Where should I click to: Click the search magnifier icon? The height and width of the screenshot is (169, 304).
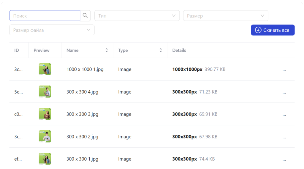point(85,15)
